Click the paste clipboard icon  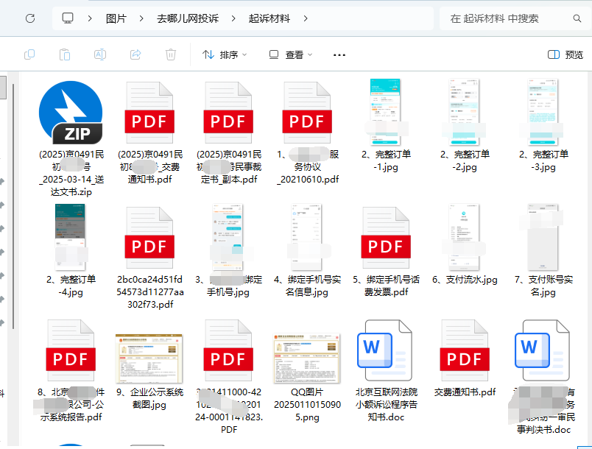pos(65,54)
